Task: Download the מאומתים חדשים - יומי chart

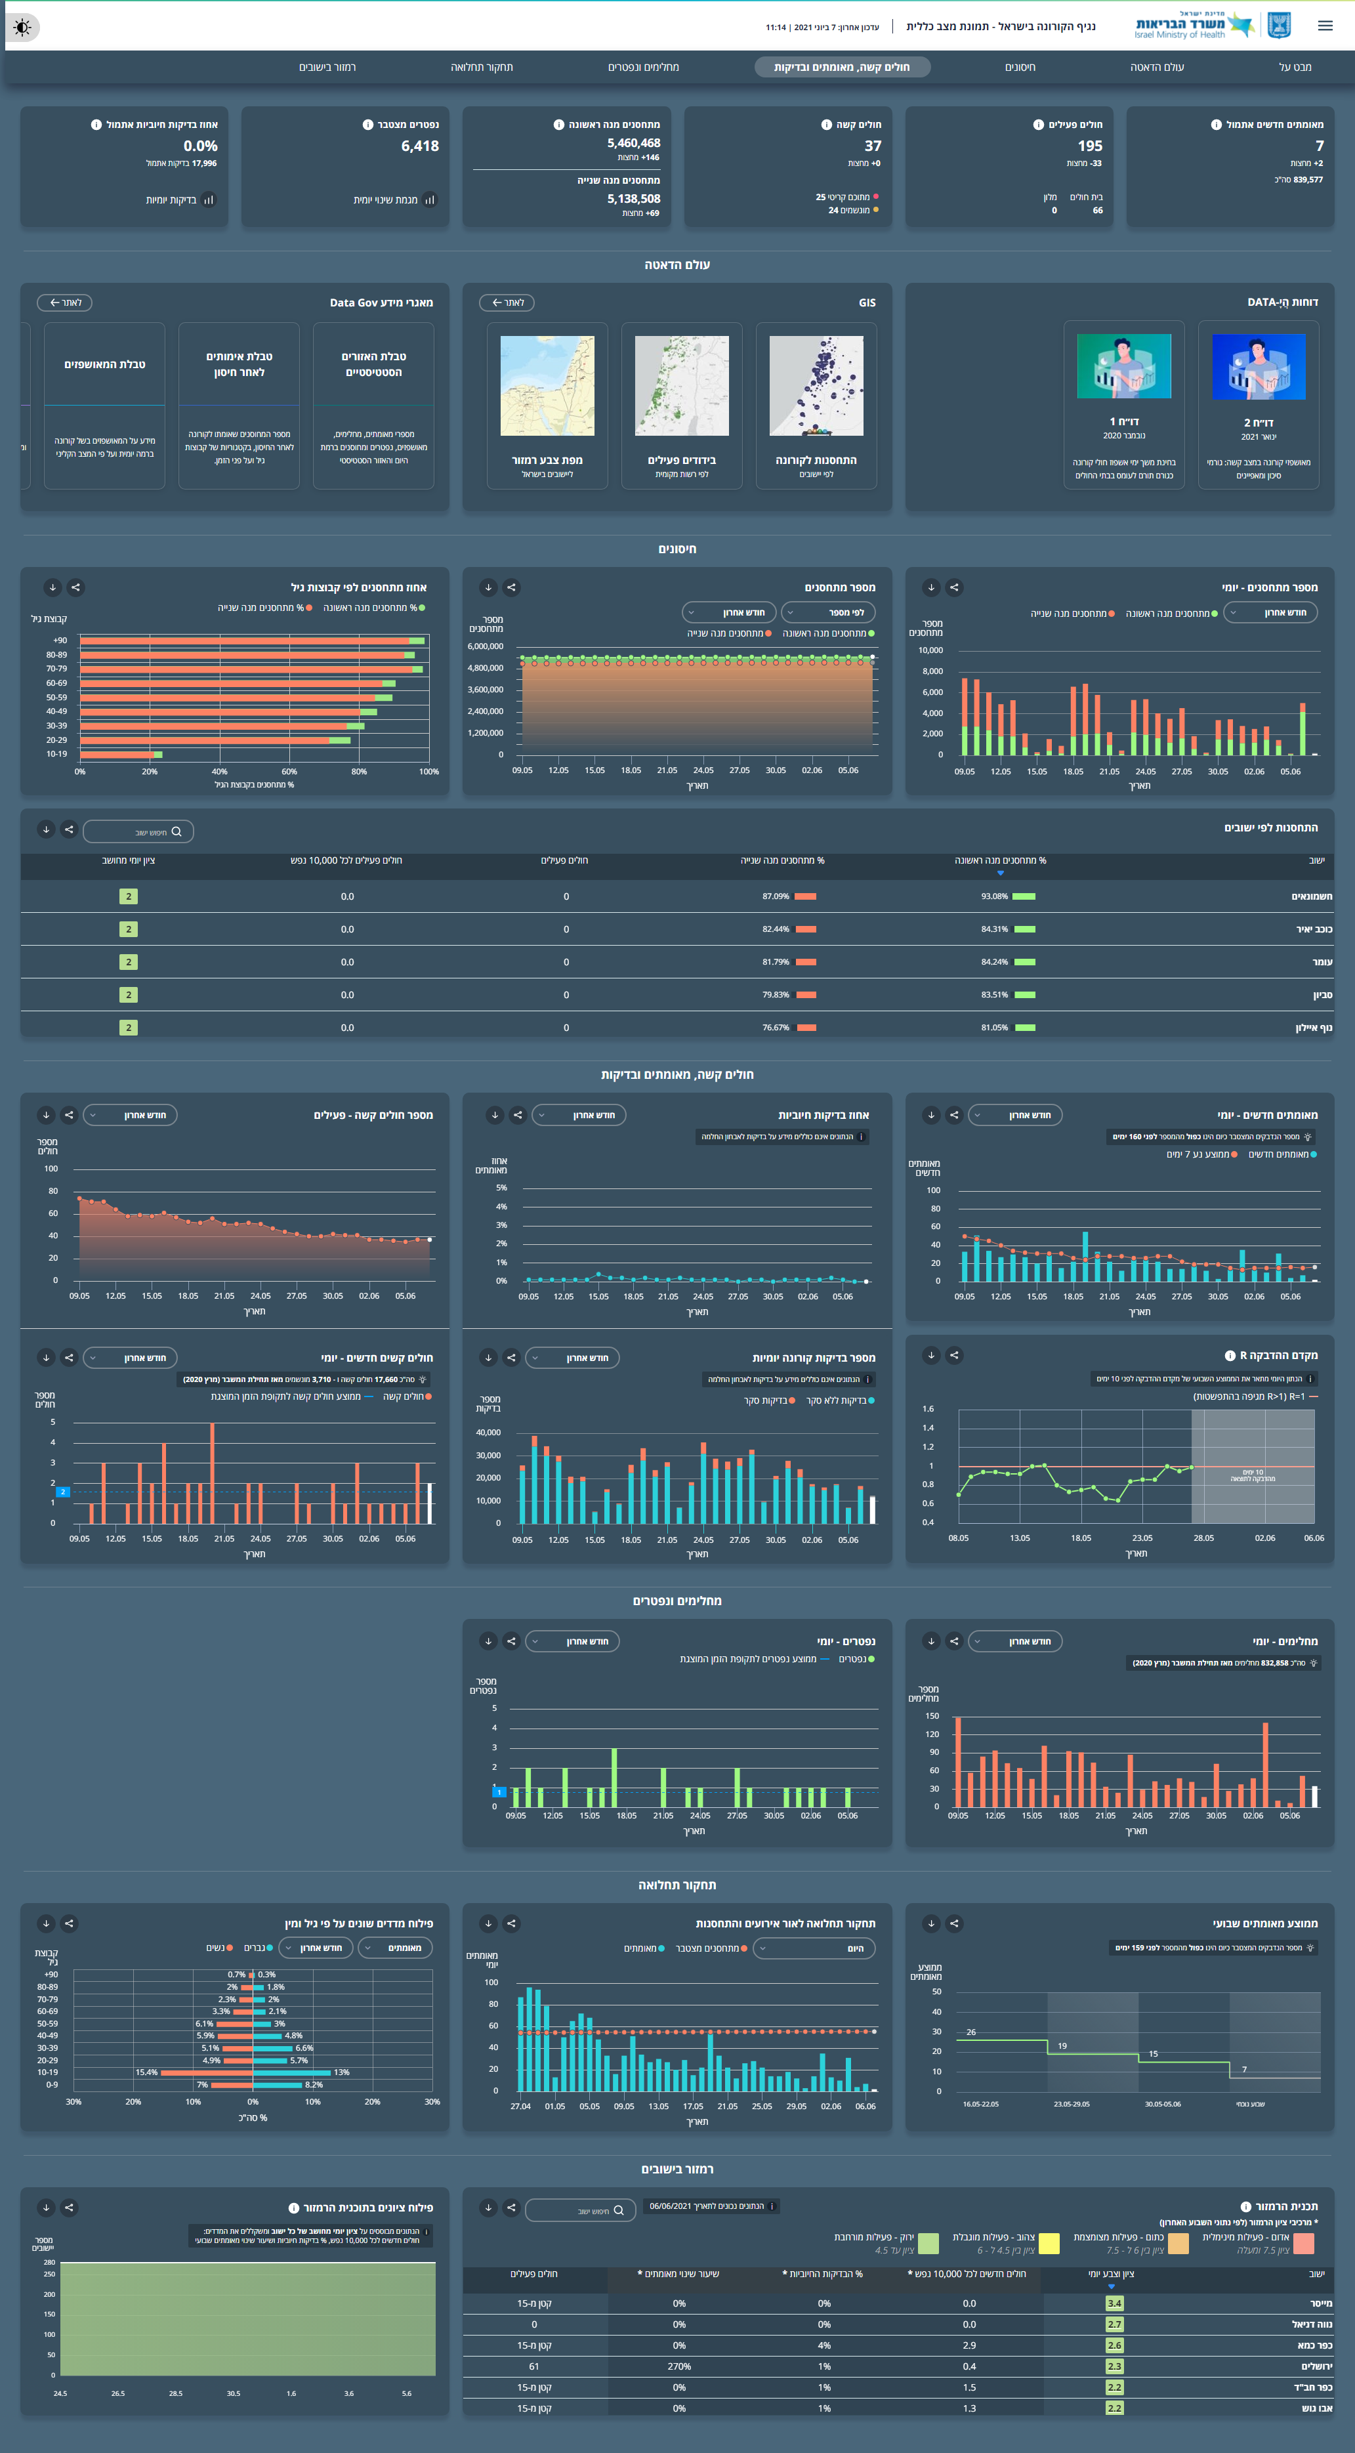Action: [x=931, y=1114]
